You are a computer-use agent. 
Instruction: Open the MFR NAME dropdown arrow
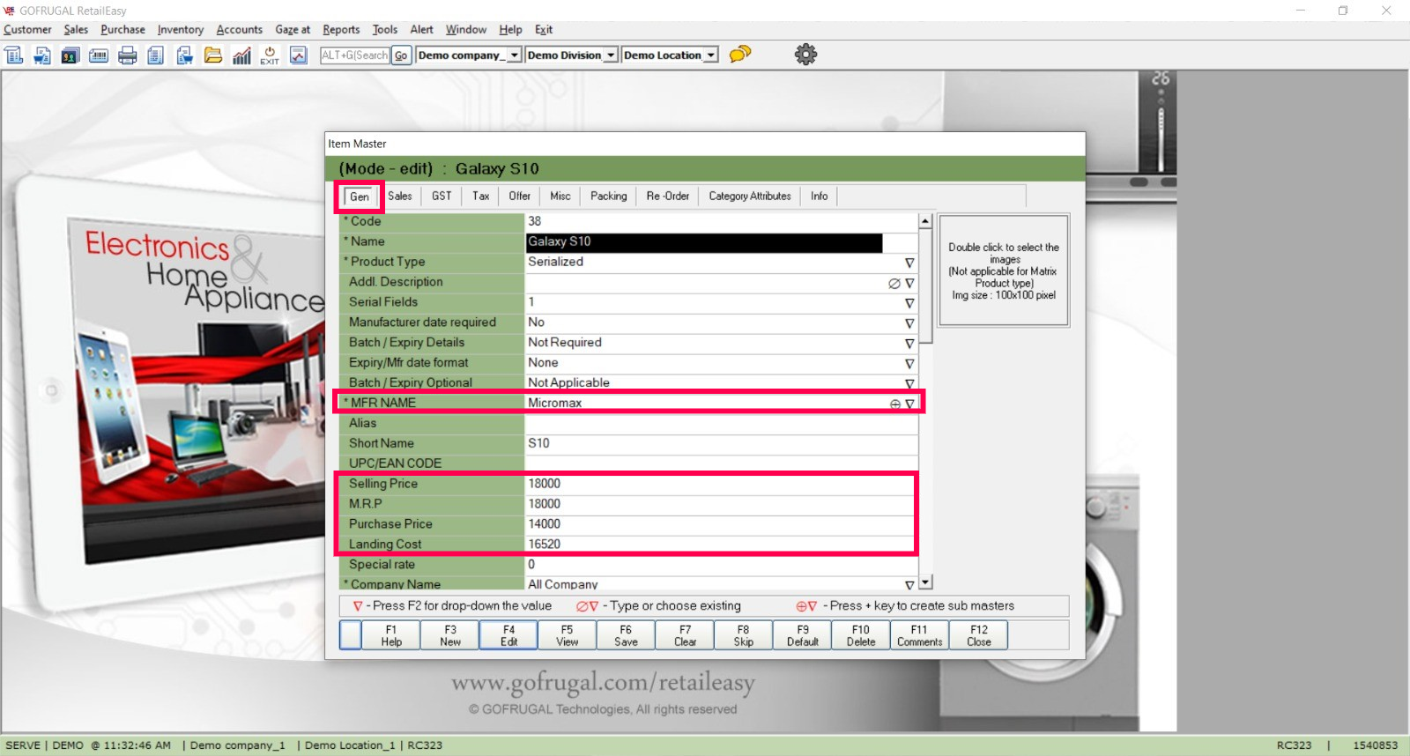[910, 404]
